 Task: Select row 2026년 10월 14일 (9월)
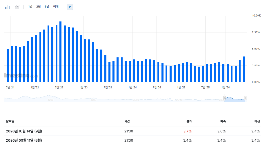coord(133,131)
